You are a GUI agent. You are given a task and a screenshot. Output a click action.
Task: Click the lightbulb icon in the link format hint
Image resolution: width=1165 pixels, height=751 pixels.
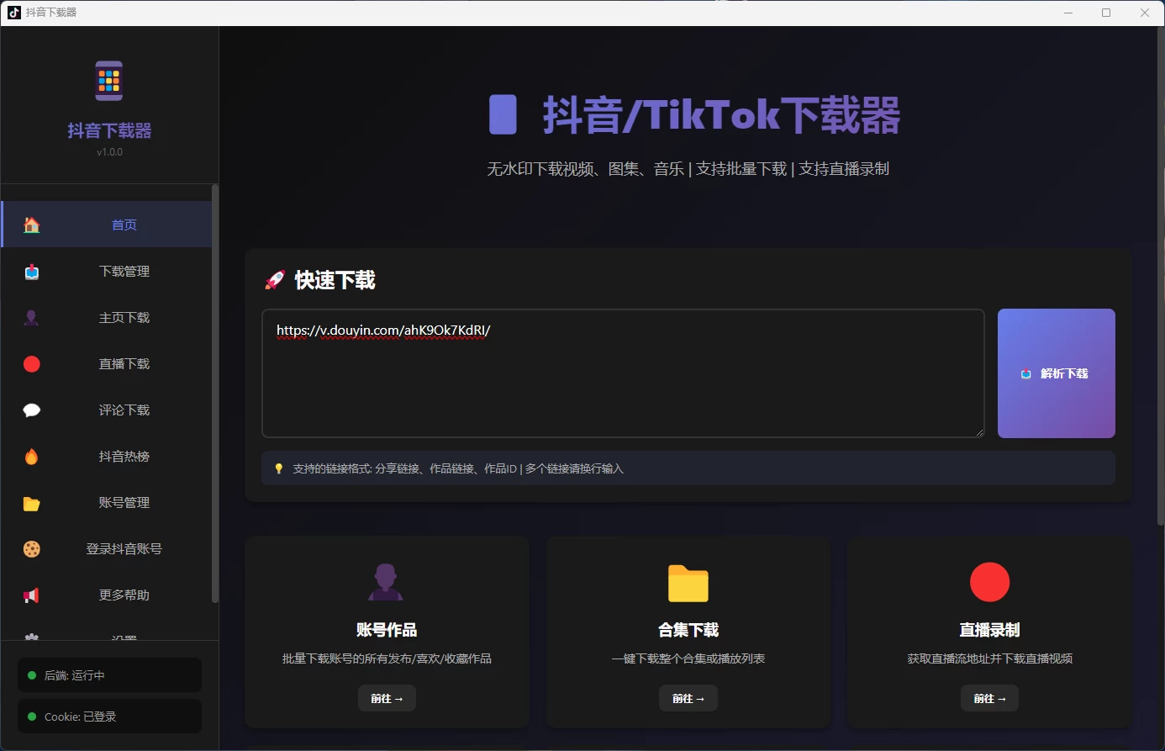(279, 468)
